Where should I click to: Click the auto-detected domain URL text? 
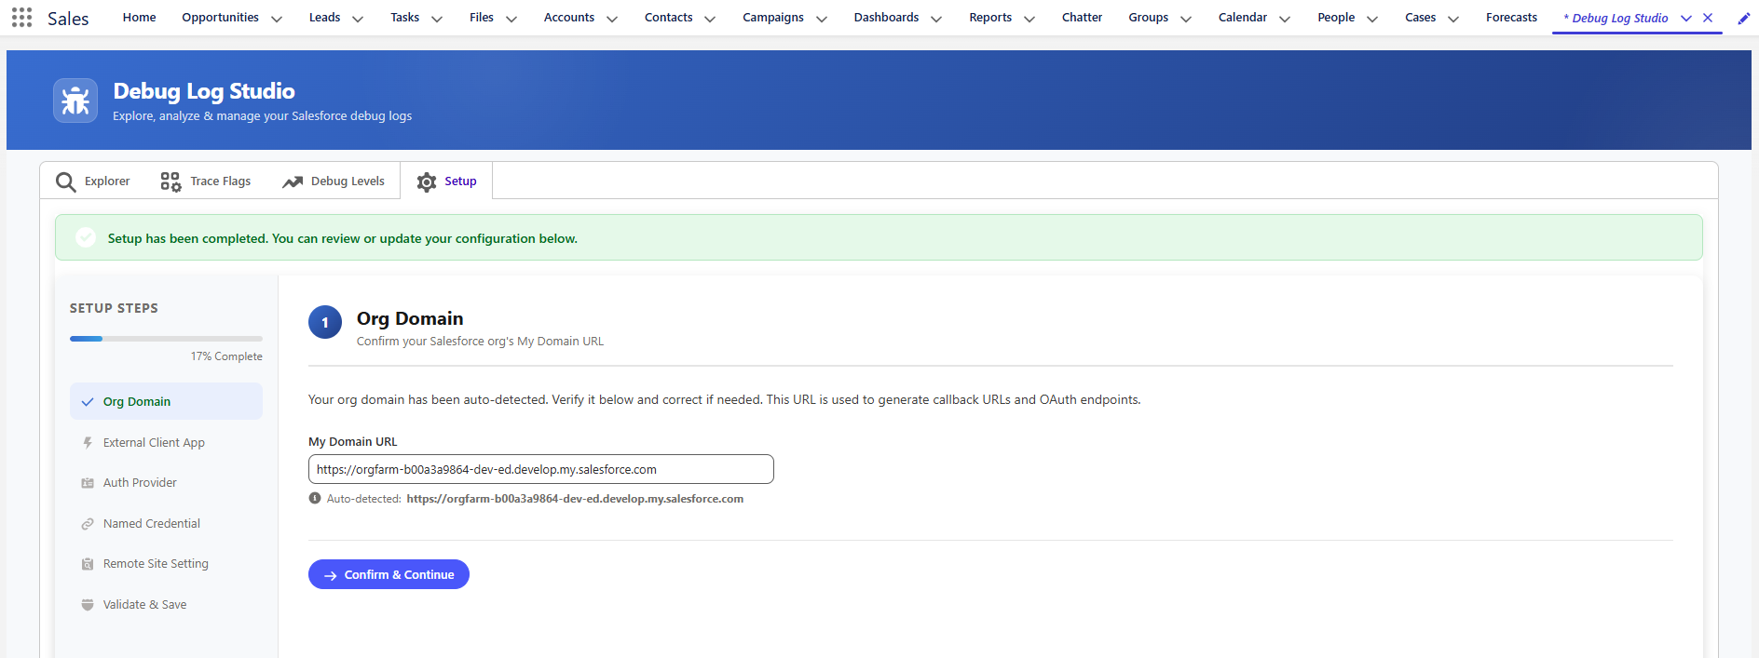575,499
